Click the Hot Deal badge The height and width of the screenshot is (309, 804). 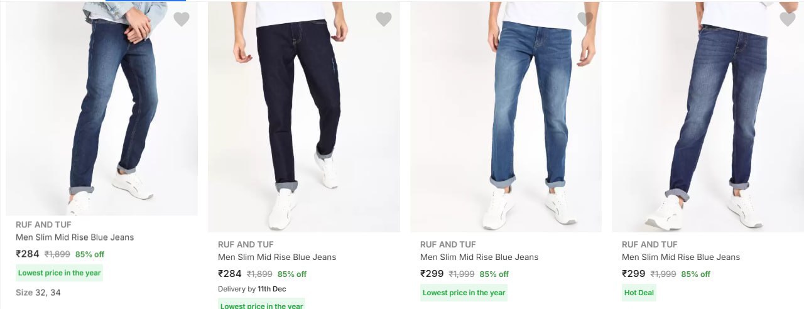(x=639, y=293)
